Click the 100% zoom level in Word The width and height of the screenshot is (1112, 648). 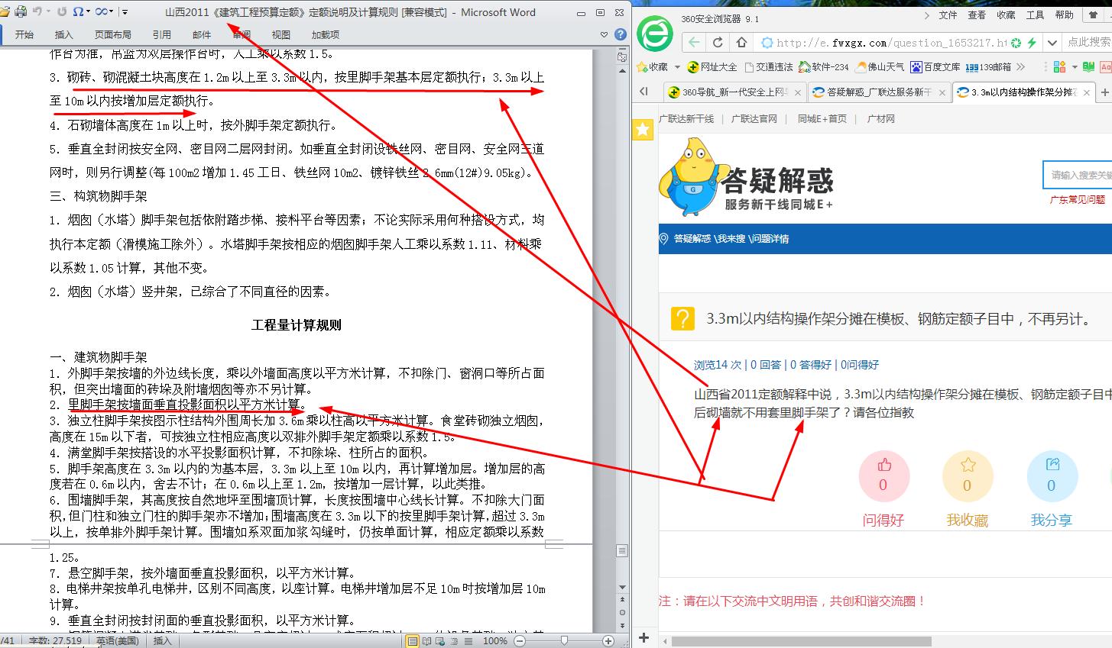[x=495, y=641]
